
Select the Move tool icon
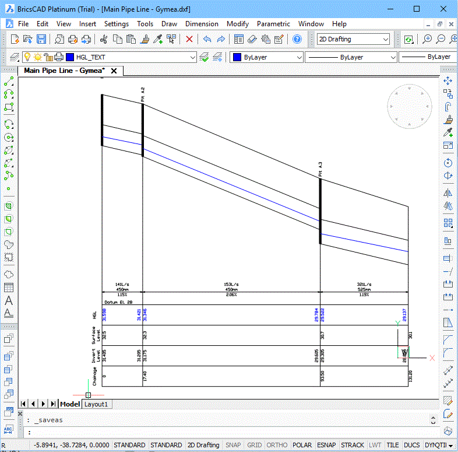448,80
